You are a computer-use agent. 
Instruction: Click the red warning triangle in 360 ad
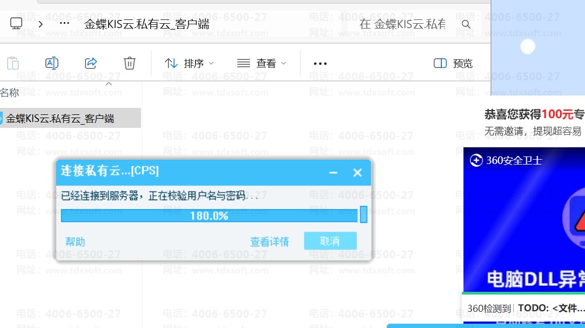click(580, 221)
